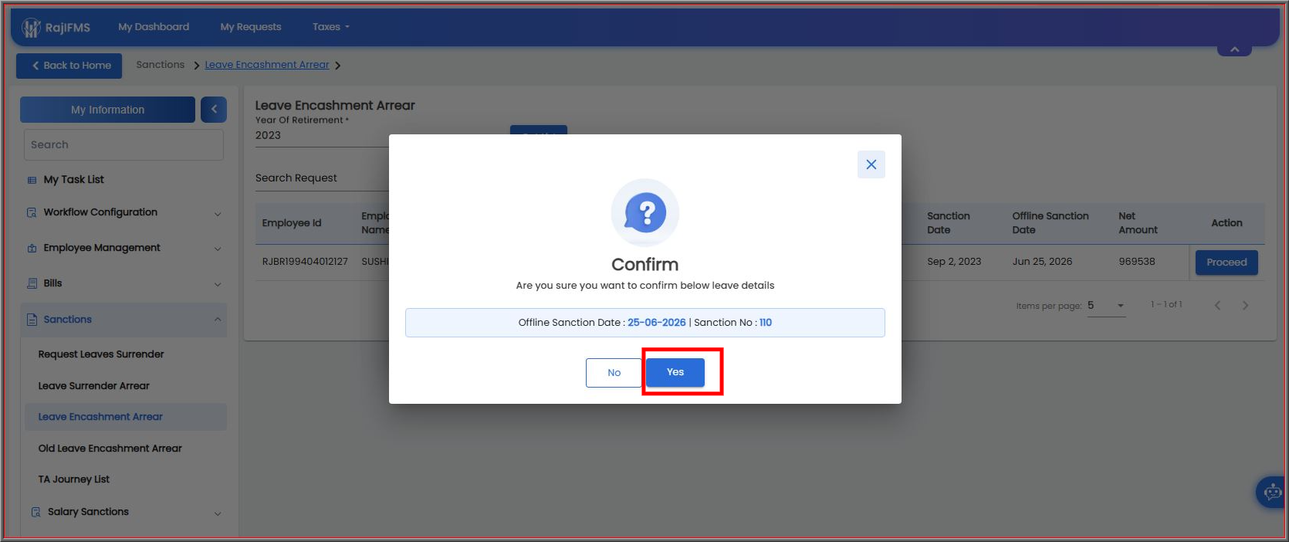1289x542 pixels.
Task: Expand Salary Sanctions menu chevron
Action: (x=218, y=513)
